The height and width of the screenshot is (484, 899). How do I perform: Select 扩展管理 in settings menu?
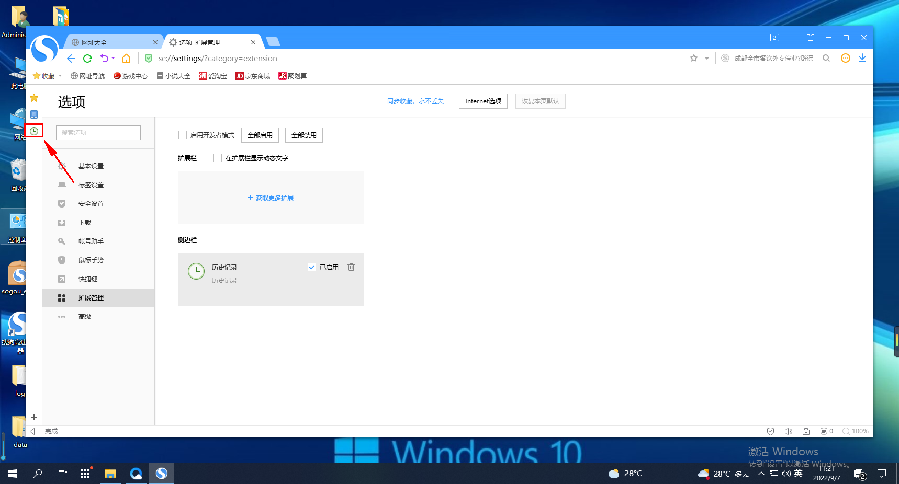click(98, 298)
